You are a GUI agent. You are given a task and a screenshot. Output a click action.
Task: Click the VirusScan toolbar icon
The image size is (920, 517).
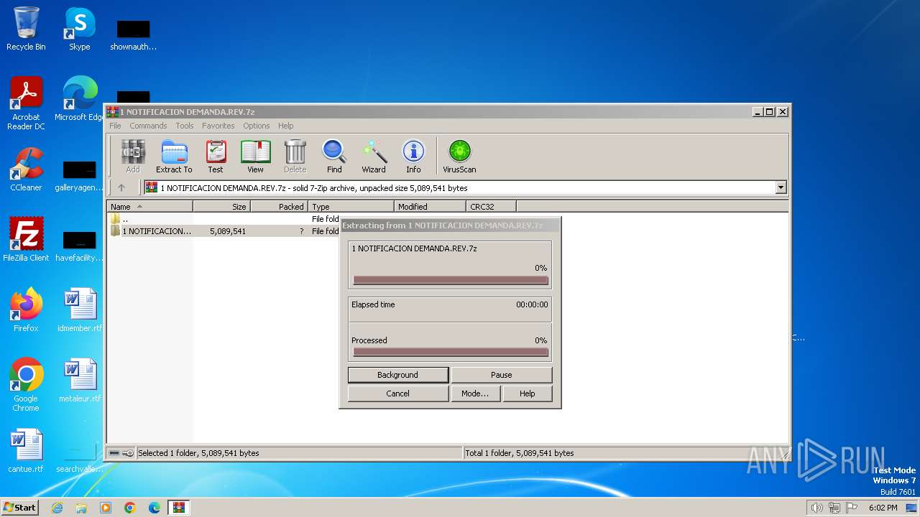[x=459, y=157]
